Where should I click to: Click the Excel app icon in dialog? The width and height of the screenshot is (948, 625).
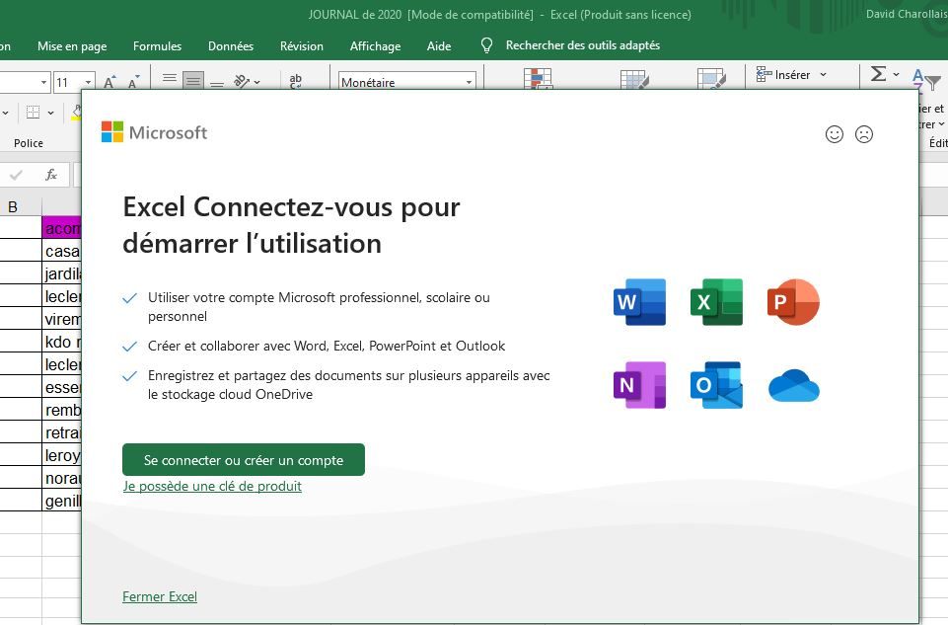pyautogui.click(x=716, y=302)
